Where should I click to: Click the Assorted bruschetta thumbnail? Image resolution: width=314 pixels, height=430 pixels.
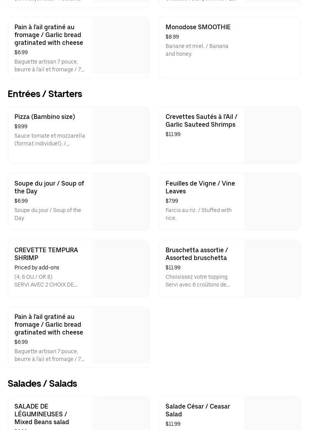click(x=272, y=269)
